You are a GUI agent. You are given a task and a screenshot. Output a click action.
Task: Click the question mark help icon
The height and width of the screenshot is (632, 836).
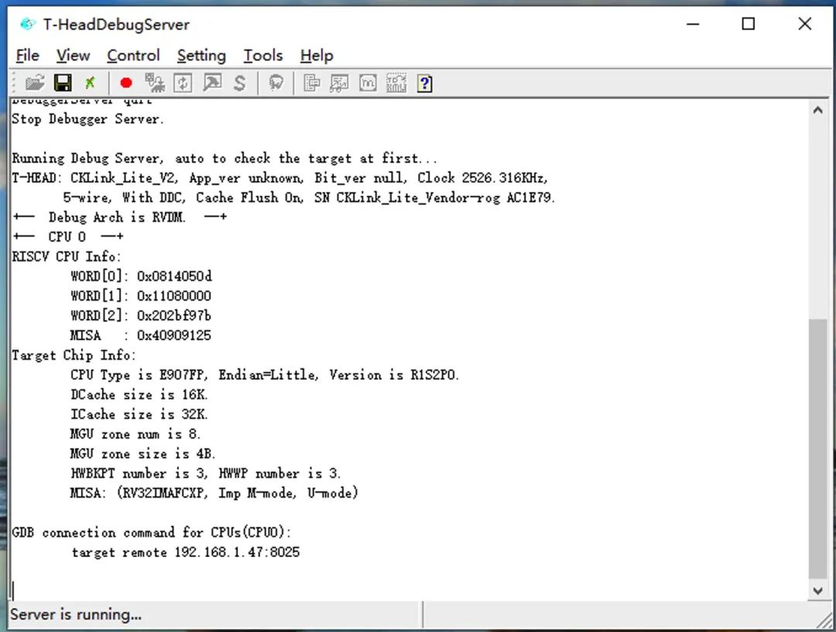(x=424, y=82)
